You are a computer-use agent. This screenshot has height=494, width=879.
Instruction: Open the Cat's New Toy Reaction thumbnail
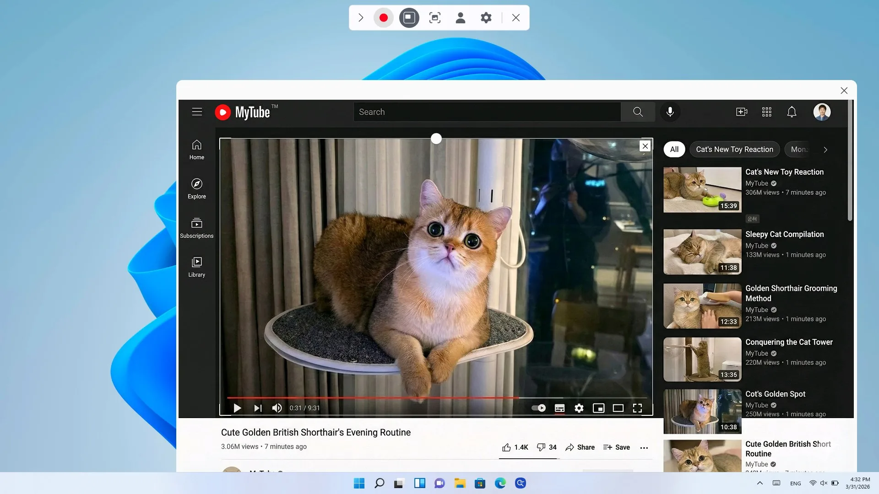[702, 189]
